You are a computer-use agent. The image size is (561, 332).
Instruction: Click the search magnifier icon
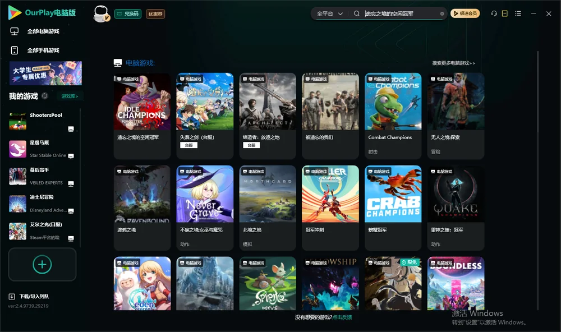357,13
